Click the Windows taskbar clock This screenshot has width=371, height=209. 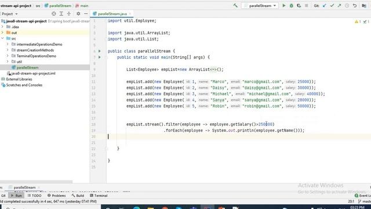(357, 207)
